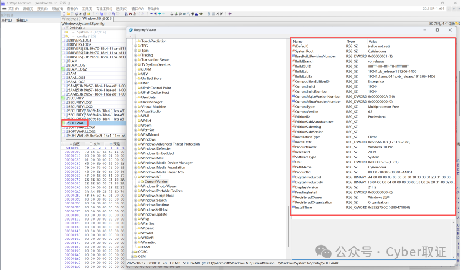This screenshot has height=270, width=461.
Task: Collapse the Windows NT tree node
Action: click(x=136, y=177)
